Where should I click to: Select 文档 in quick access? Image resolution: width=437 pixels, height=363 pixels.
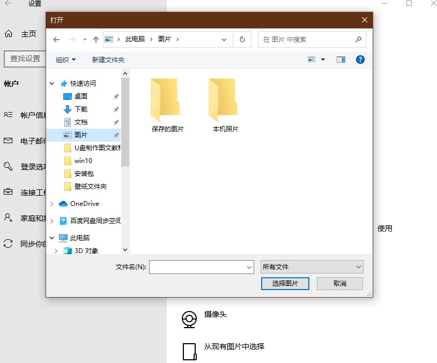tap(81, 122)
